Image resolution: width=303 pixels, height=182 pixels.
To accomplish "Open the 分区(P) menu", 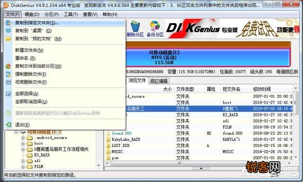I will 52,15.
